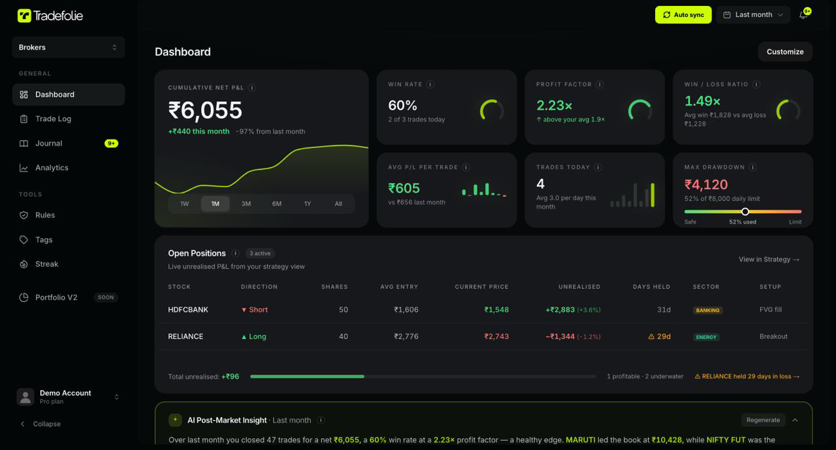836x450 pixels.
Task: Open Journal in sidebar
Action: coord(69,143)
